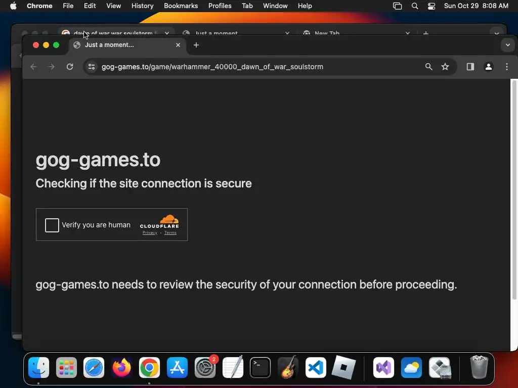
Task: Click the zoom magnifier in address bar
Action: tap(428, 67)
